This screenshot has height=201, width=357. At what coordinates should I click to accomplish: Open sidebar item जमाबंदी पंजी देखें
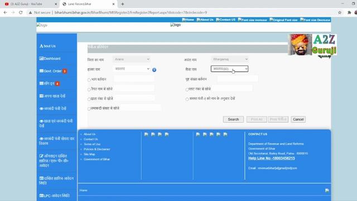click(x=52, y=109)
